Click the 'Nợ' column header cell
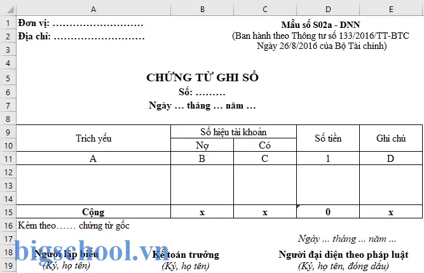424x273 pixels. tap(202, 145)
